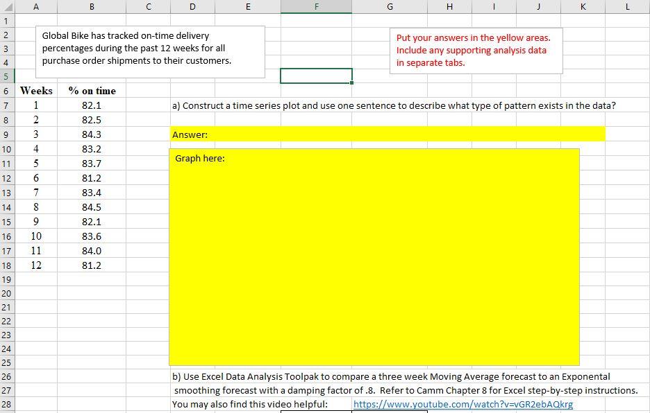Select week 8 value 84.5
The width and height of the screenshot is (650, 413).
[91, 207]
